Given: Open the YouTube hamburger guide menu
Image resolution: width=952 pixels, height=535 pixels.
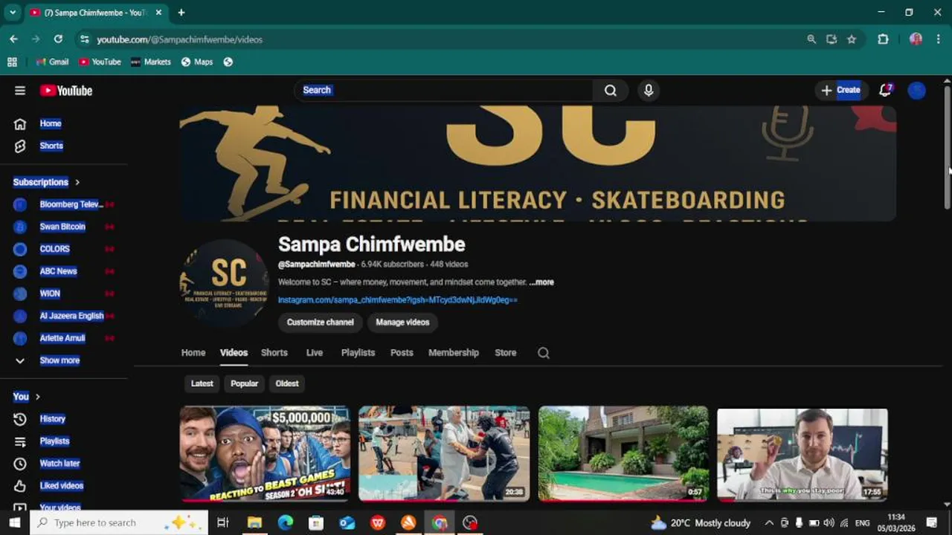Looking at the screenshot, I should point(20,91).
